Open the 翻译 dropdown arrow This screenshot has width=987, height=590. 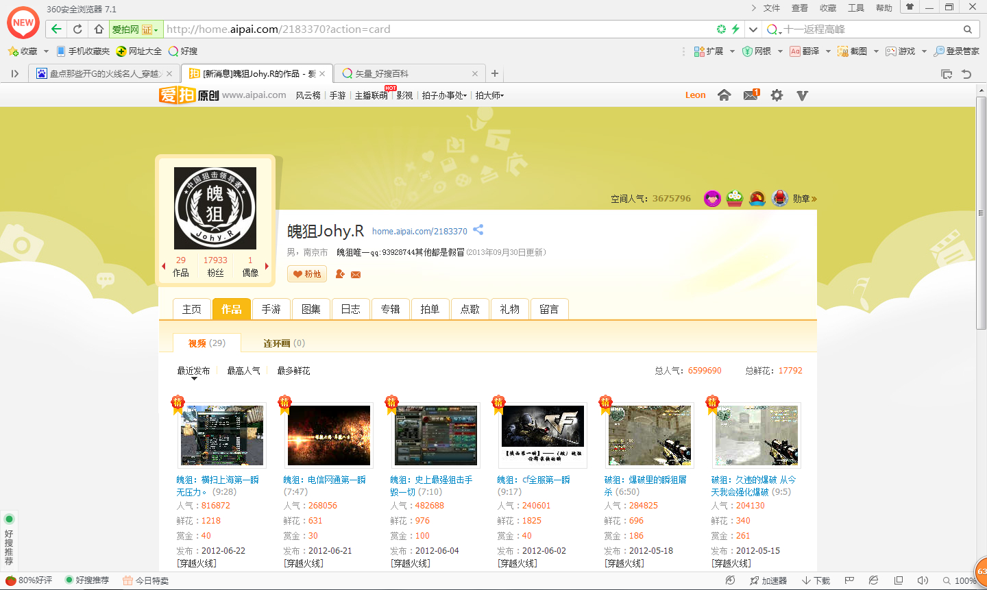[828, 51]
